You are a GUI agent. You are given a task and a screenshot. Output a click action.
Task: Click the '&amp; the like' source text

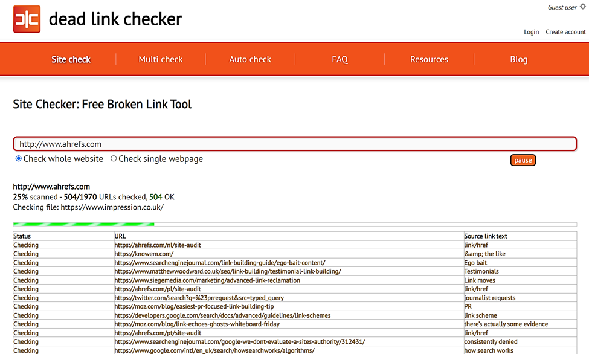pyautogui.click(x=485, y=254)
